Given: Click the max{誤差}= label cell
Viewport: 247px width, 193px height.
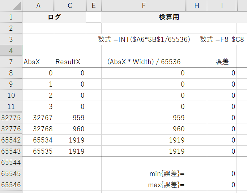Looking at the screenshot, I should [x=144, y=185].
